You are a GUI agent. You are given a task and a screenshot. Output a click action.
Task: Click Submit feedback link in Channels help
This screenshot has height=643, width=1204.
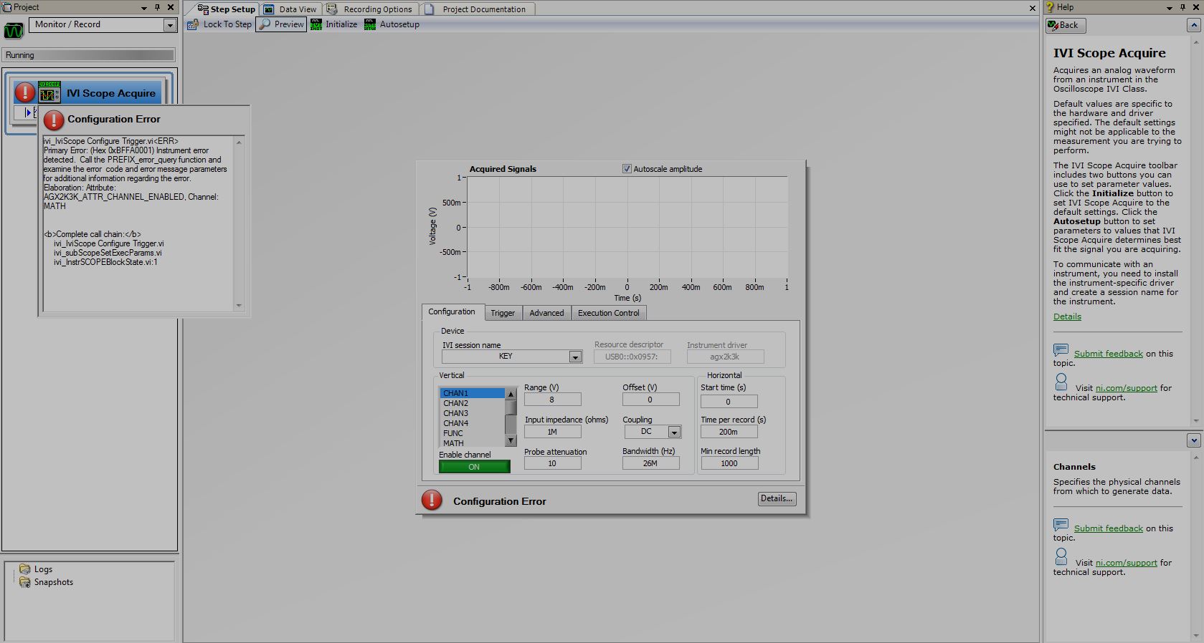pos(1108,528)
